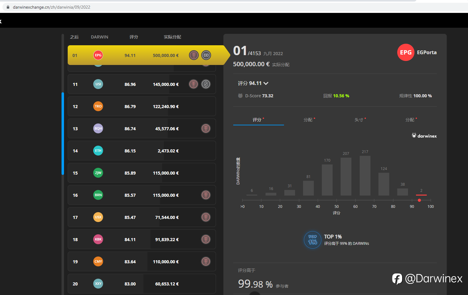Viewport: 468px width, 295px height.
Task: Click the USX DARWIN avatar
Action: (x=98, y=217)
